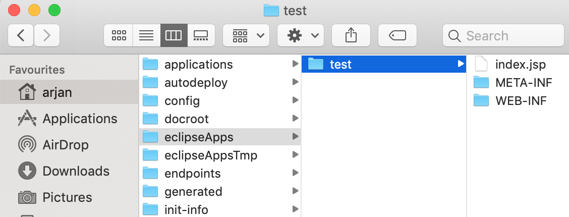Select Applications in the Favourites sidebar
The width and height of the screenshot is (569, 217).
click(x=80, y=119)
